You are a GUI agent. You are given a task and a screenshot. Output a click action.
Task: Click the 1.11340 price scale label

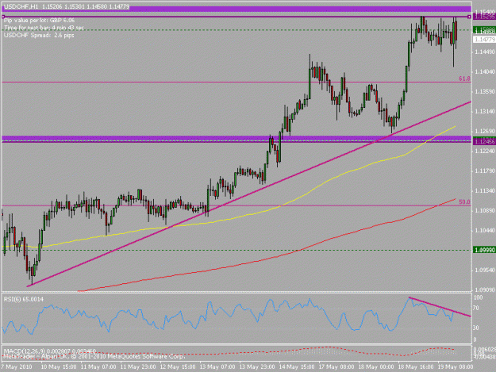[485, 190]
